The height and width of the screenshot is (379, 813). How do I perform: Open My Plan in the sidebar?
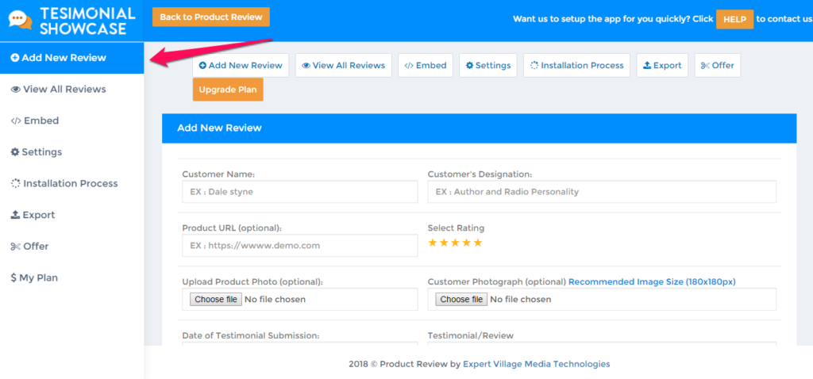[34, 278]
